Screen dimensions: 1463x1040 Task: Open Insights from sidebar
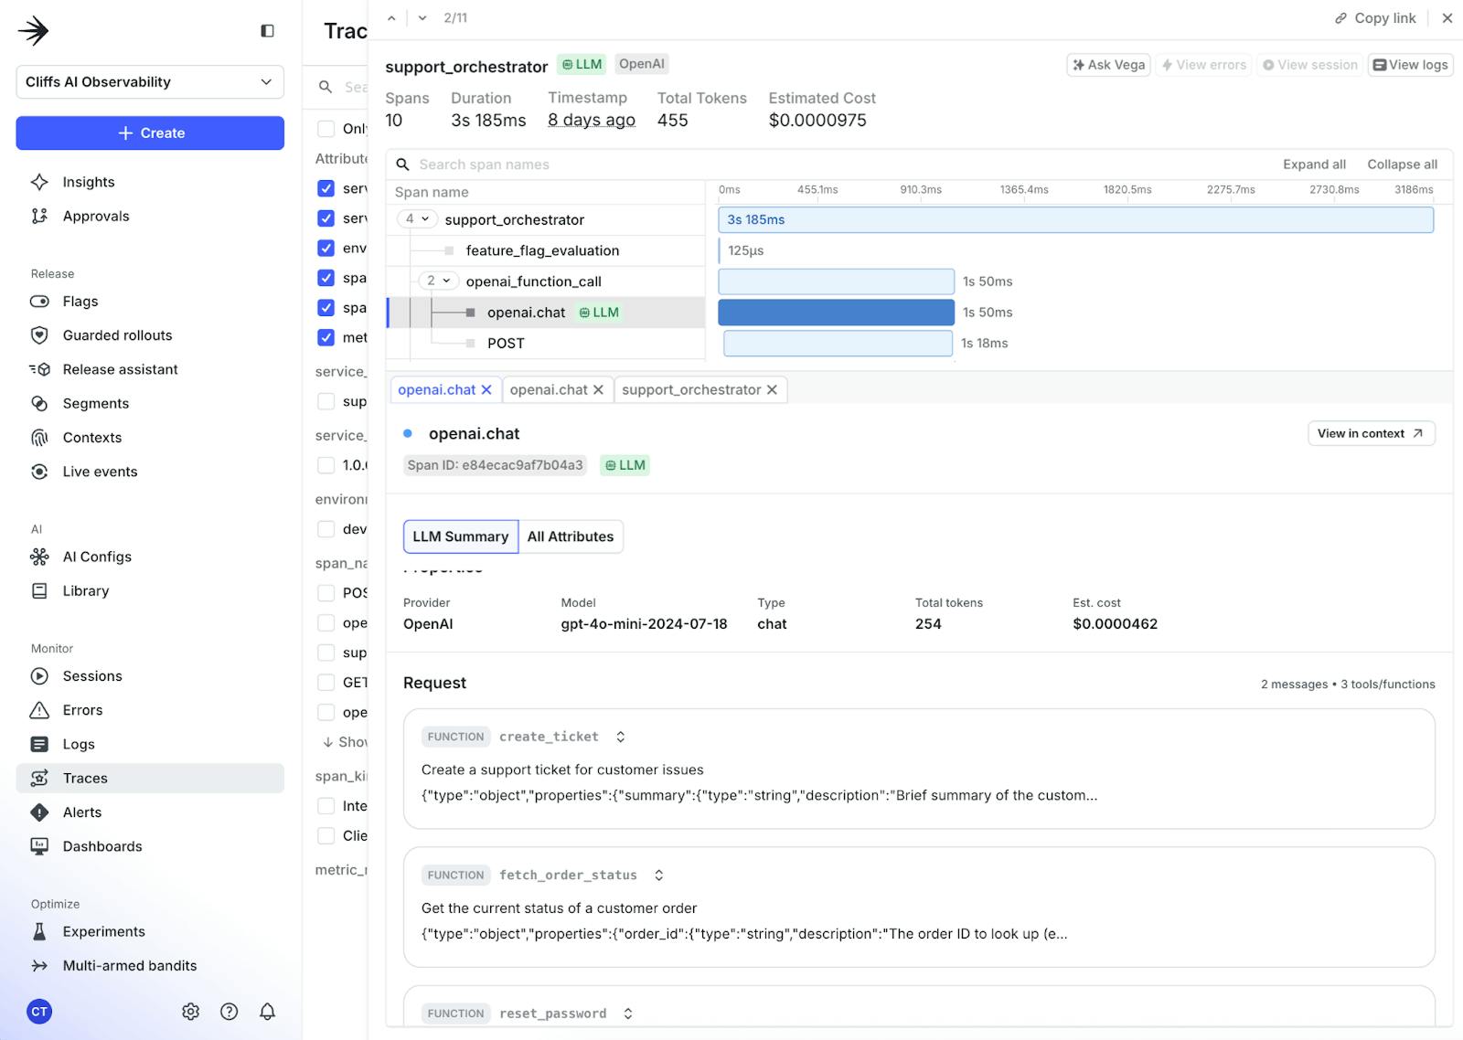coord(89,182)
